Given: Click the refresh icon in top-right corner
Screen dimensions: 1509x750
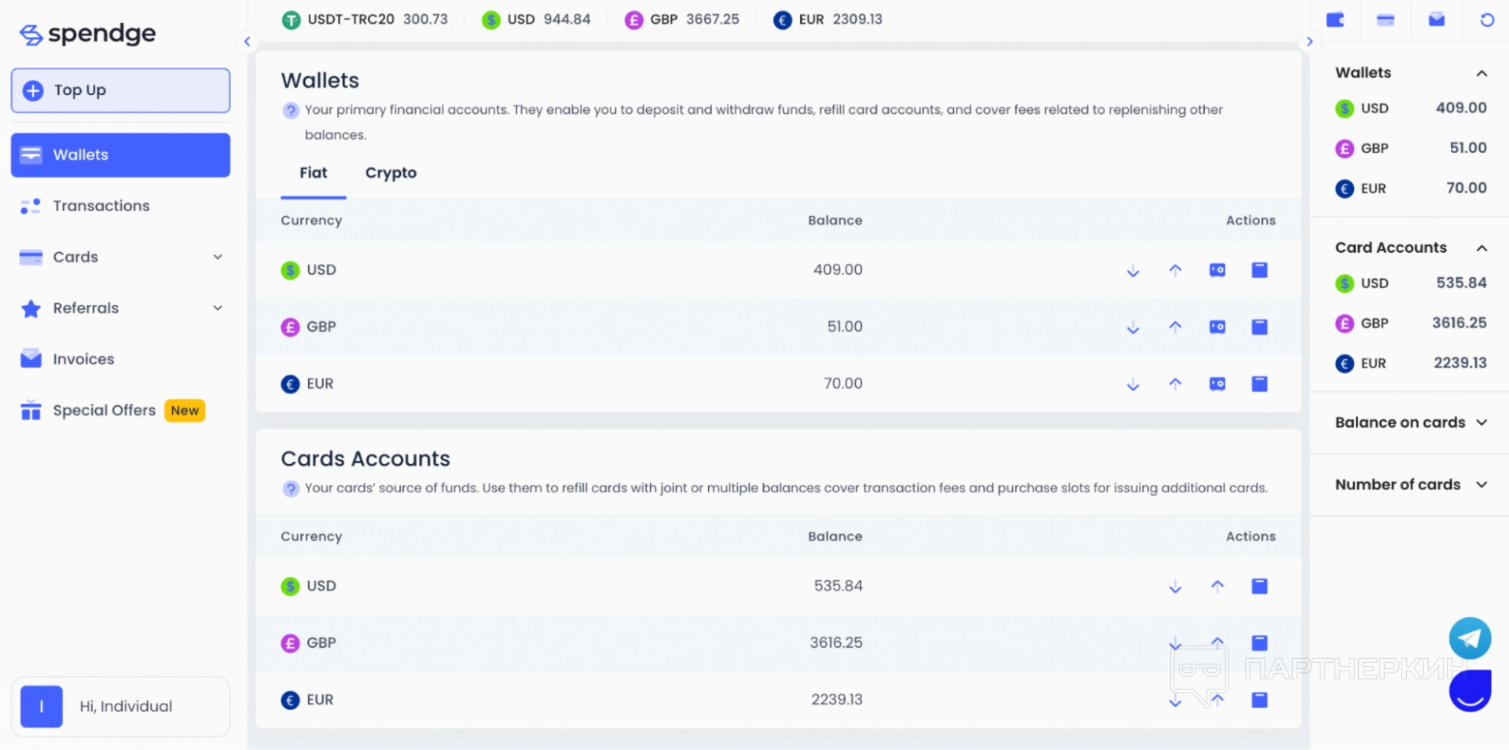Looking at the screenshot, I should [1486, 20].
